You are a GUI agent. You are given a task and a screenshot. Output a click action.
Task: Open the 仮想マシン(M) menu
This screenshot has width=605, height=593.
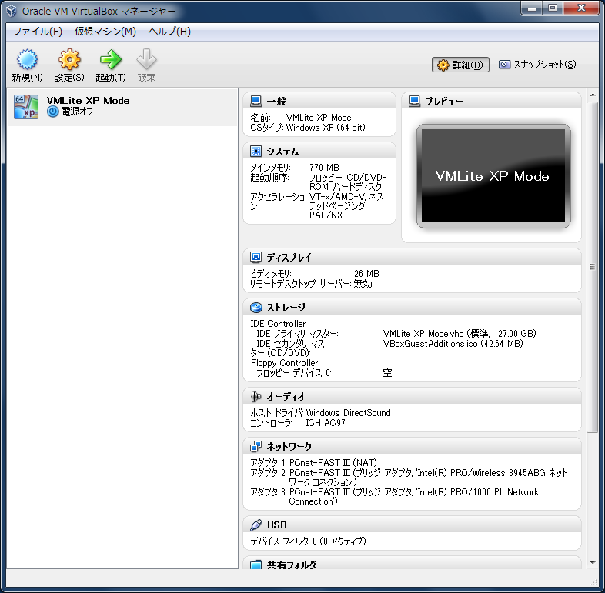click(x=105, y=32)
